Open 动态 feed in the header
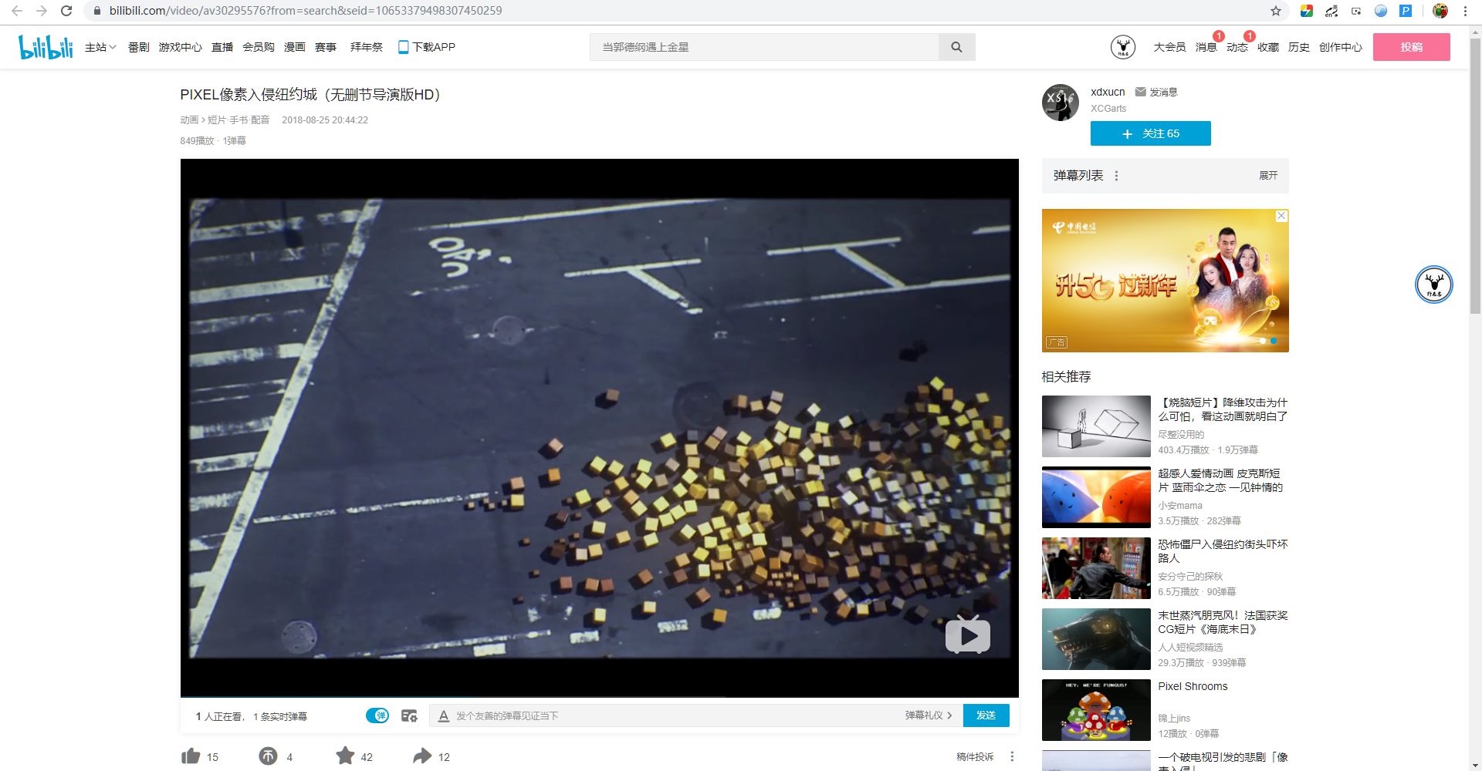The width and height of the screenshot is (1482, 771). [x=1237, y=47]
